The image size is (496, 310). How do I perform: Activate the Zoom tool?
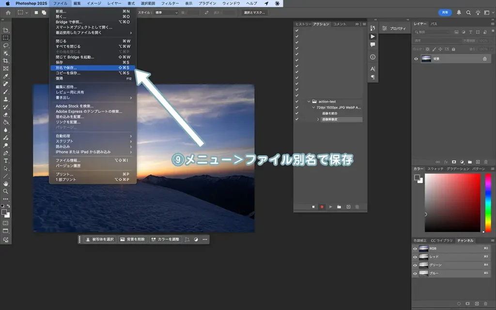6,191
